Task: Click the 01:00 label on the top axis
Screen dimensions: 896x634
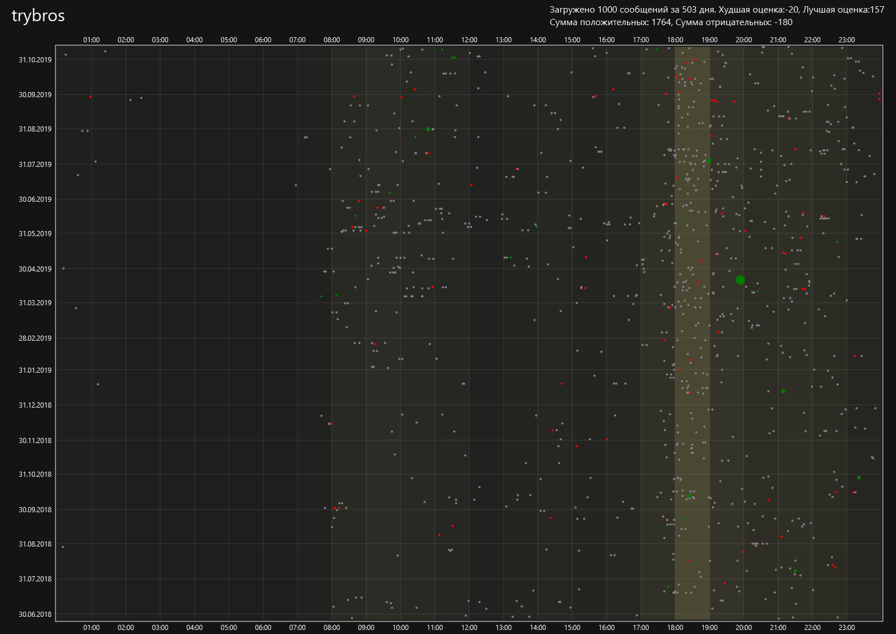Action: pos(92,40)
